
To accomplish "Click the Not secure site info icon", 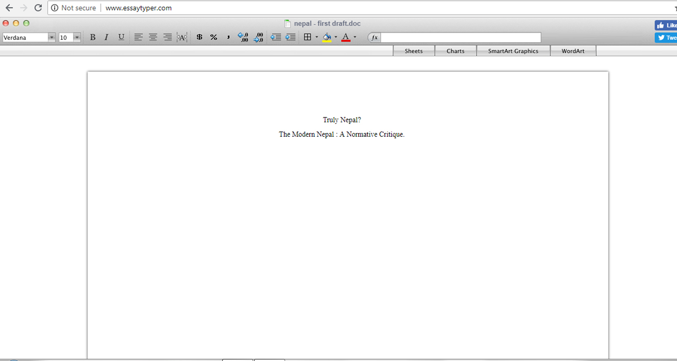I will point(54,8).
